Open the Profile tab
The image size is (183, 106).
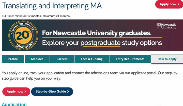[13, 59]
